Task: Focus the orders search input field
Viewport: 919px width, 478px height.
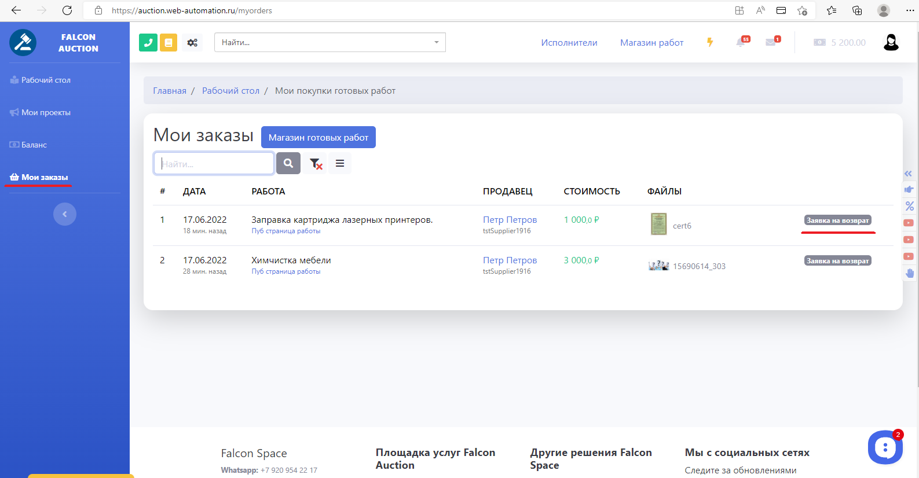Action: pos(214,164)
